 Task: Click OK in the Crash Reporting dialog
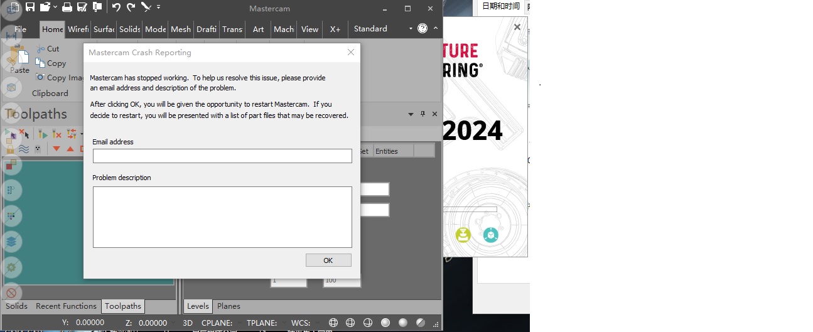(x=328, y=260)
